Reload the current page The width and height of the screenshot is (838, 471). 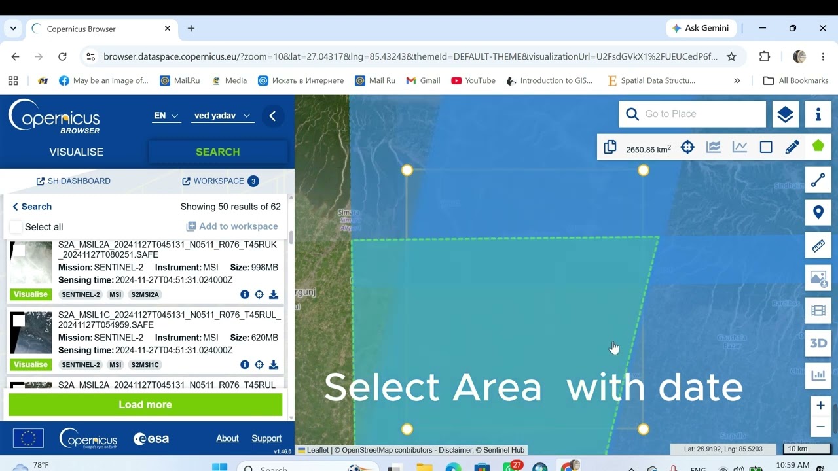(62, 57)
